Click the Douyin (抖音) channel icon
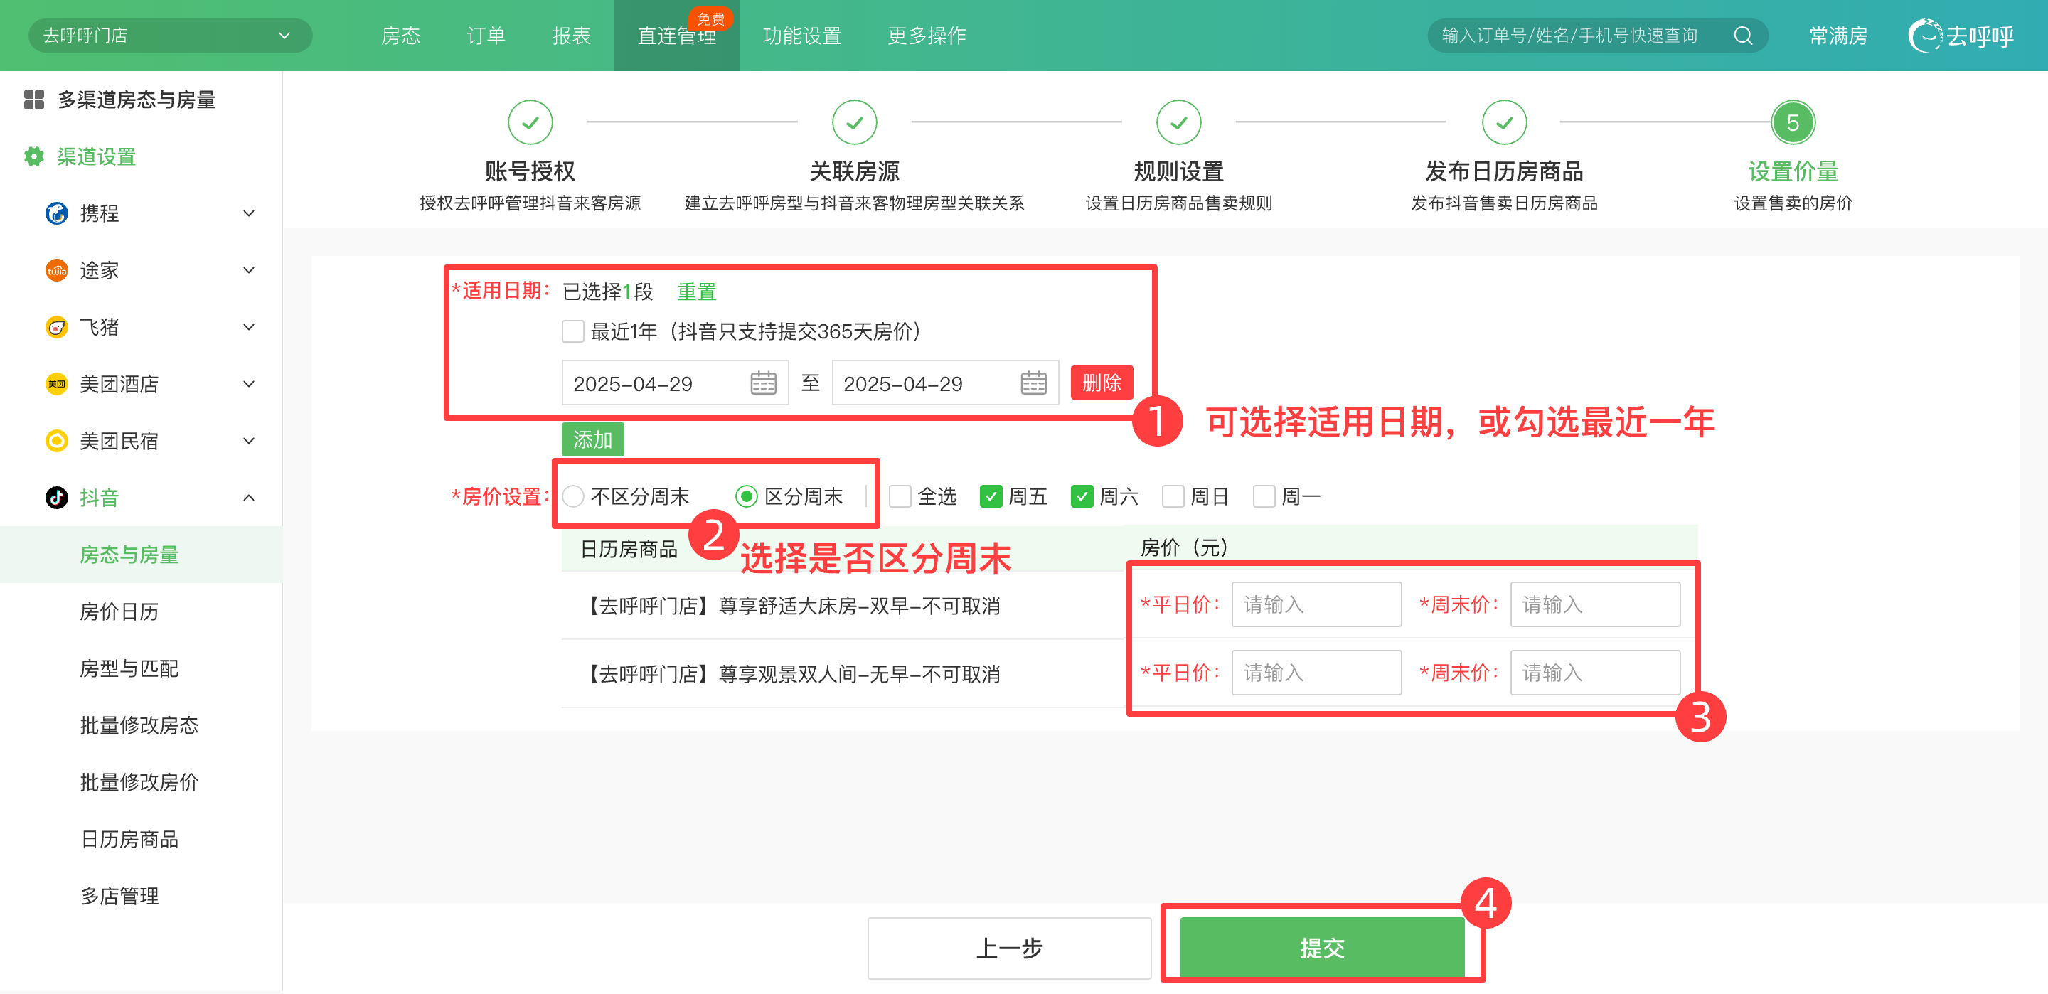Screen dimensions: 2048x994 click(56, 498)
